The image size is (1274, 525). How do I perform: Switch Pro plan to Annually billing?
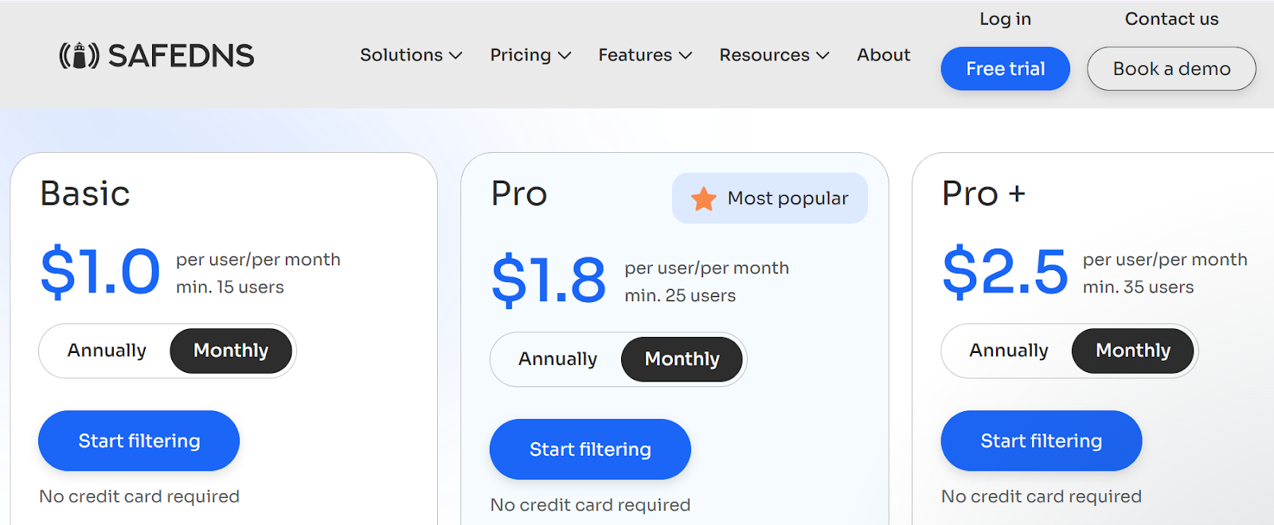pyautogui.click(x=557, y=359)
